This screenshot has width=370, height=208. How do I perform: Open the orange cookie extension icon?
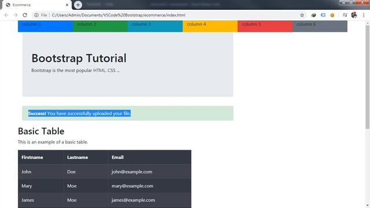coord(332,15)
